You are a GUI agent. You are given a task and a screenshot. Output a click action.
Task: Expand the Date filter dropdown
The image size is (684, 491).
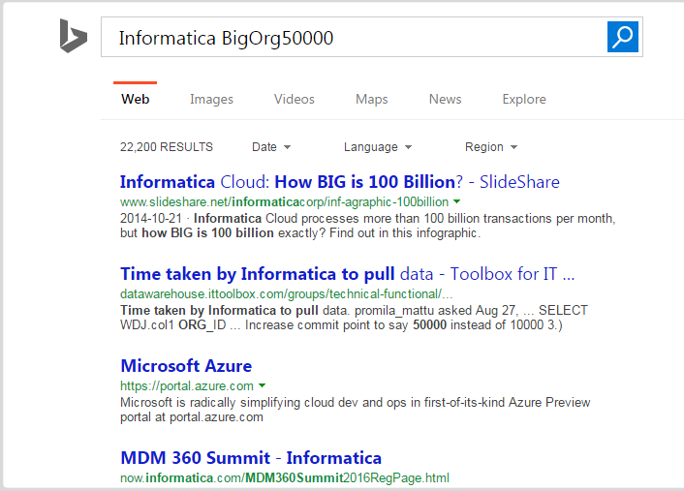tap(271, 147)
